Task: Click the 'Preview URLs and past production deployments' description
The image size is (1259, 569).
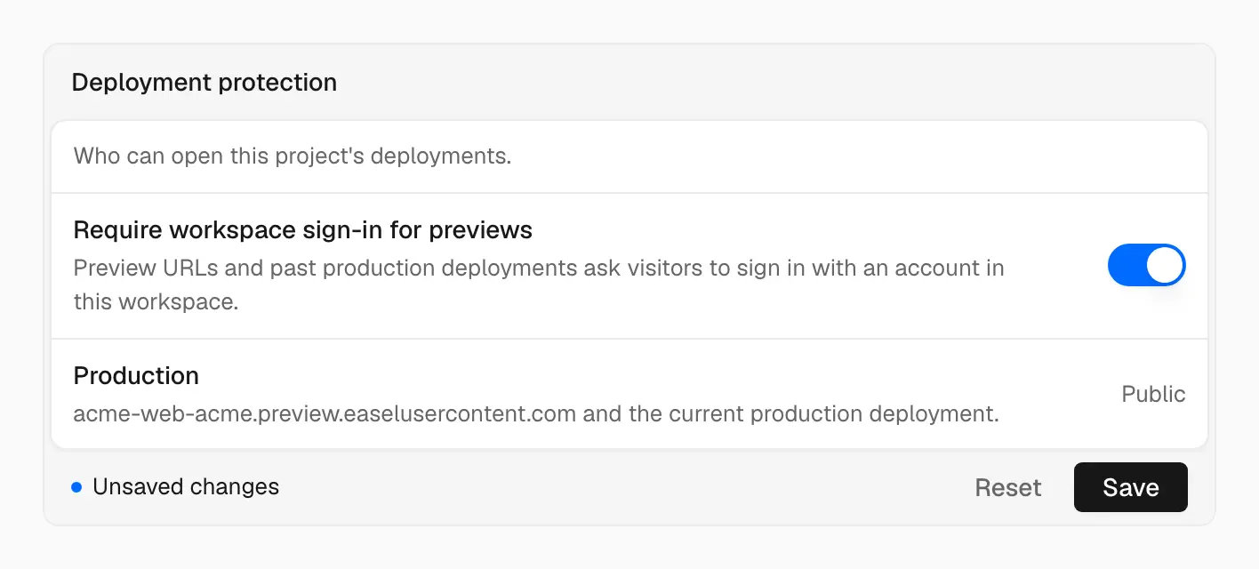Action: tap(539, 284)
